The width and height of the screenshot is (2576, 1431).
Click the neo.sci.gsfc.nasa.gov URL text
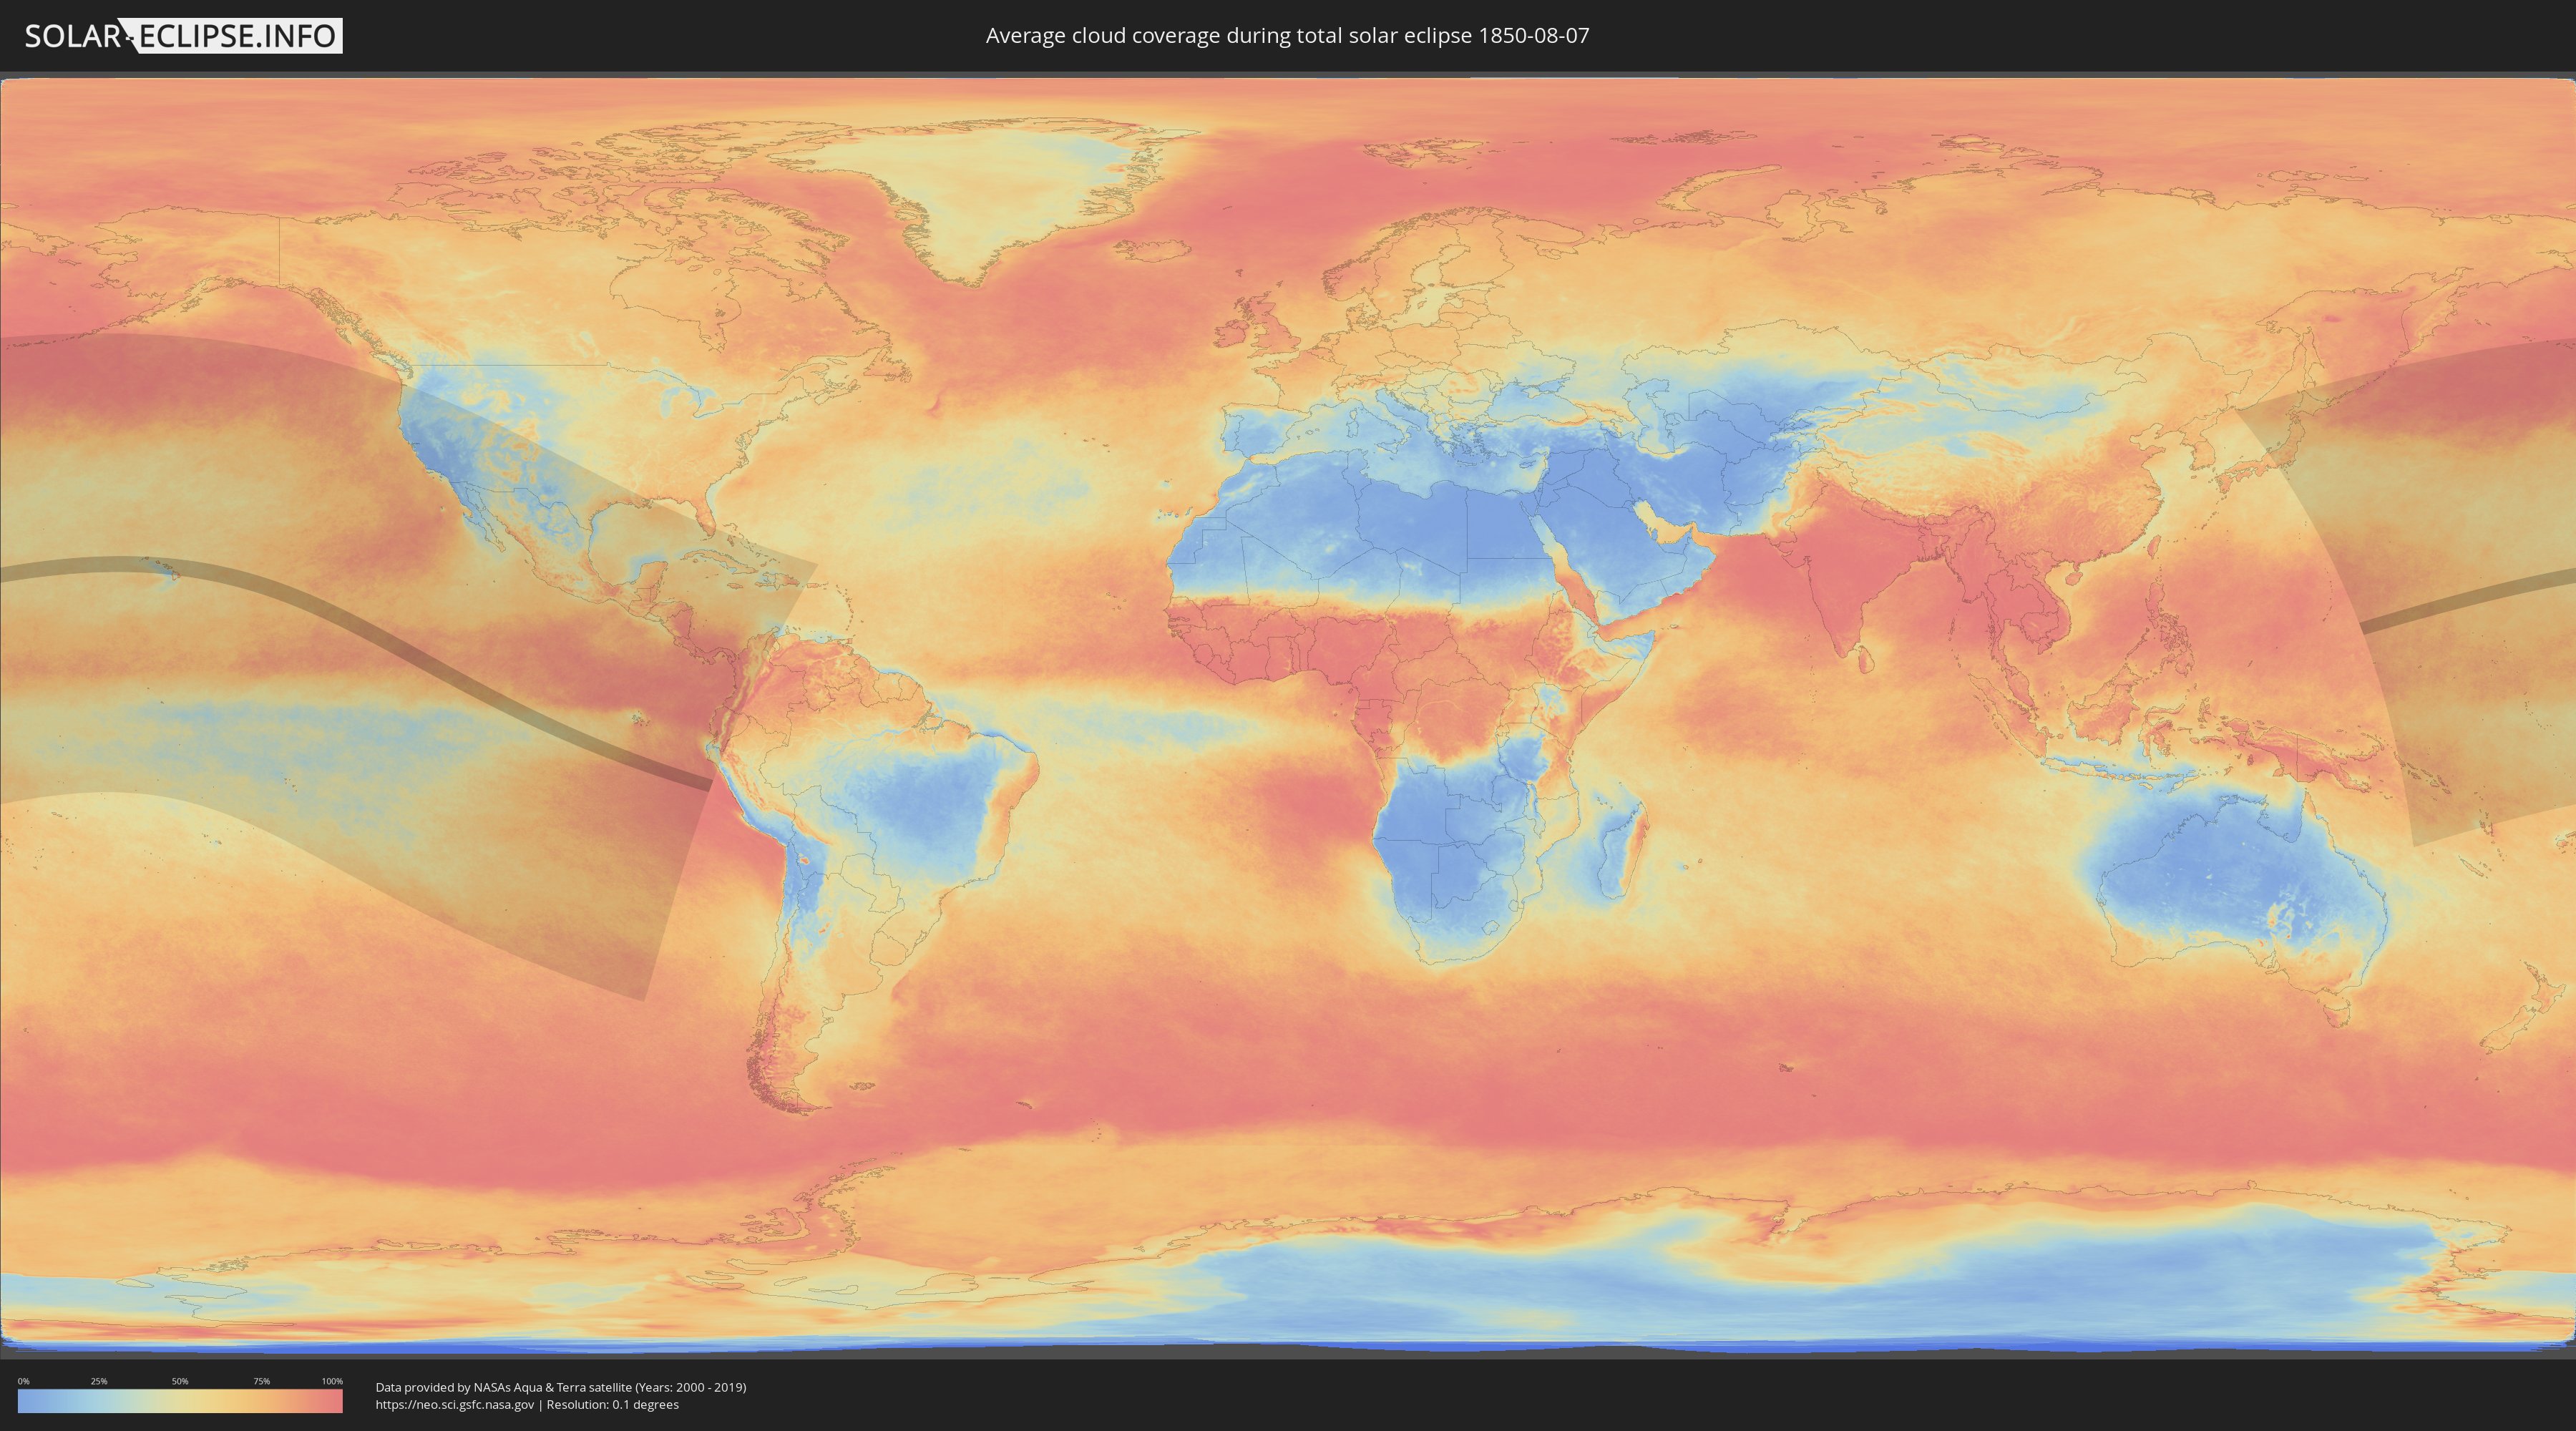[455, 1404]
